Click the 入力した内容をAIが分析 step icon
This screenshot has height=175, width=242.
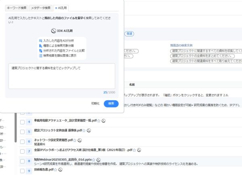[x=41, y=41]
